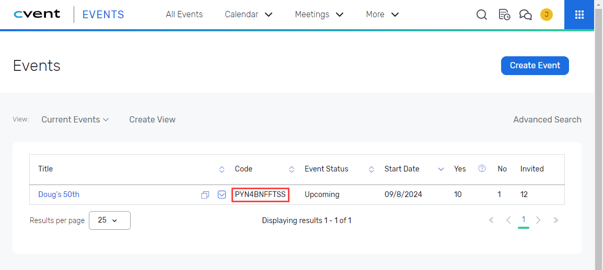
Task: Open the Current Events view dropdown
Action: 75,119
